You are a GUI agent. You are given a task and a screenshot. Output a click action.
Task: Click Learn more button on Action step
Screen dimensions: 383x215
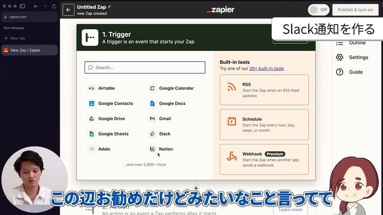coord(290,210)
